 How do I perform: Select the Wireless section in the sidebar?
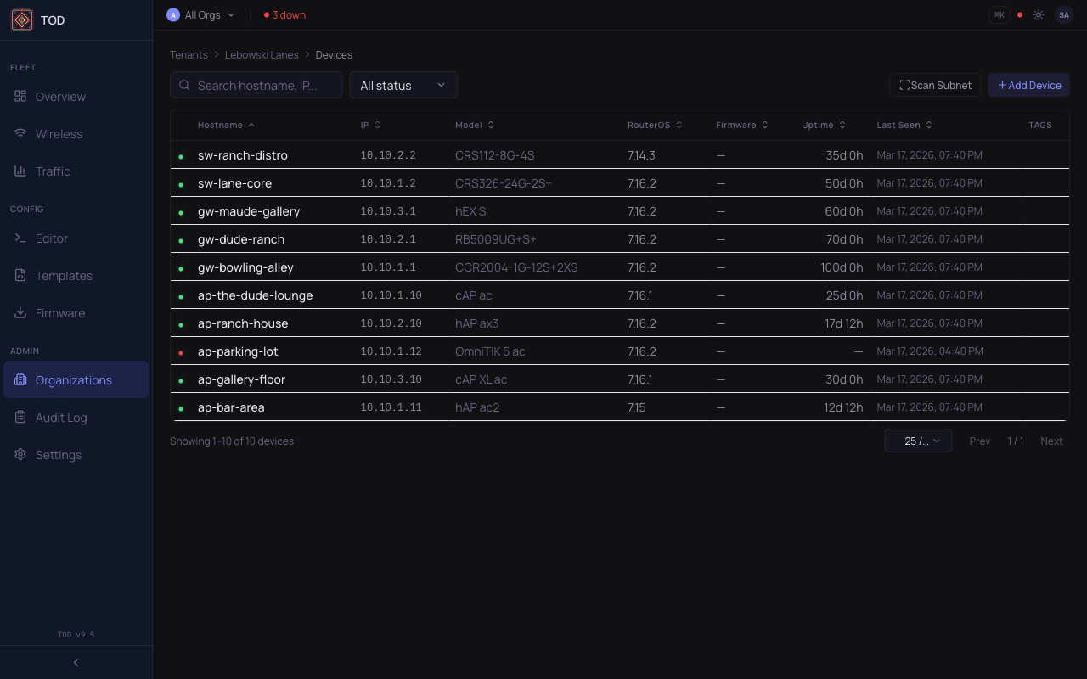click(x=59, y=133)
